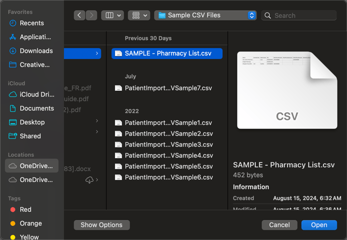Click the Cancel button
Viewport: 347px width, 240px height.
tap(279, 225)
